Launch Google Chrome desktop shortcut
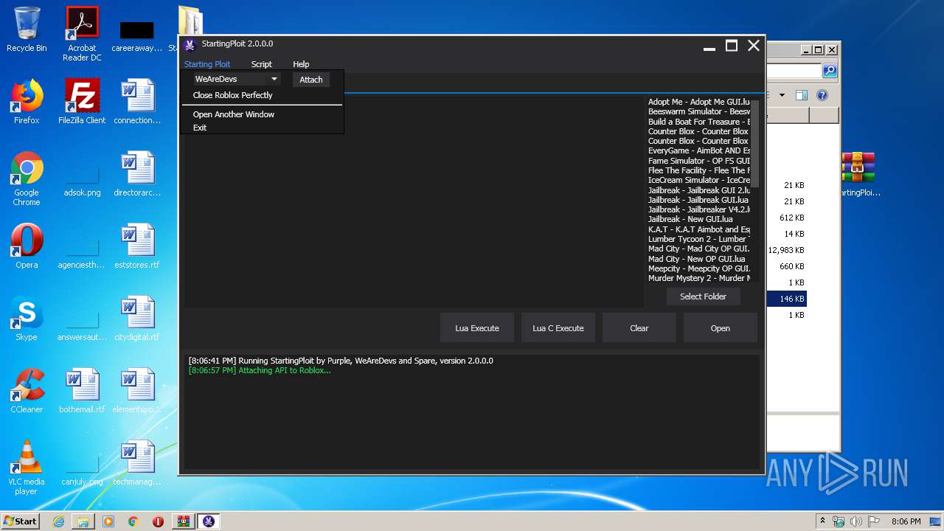Screen dimensions: 944x531 (x=27, y=178)
